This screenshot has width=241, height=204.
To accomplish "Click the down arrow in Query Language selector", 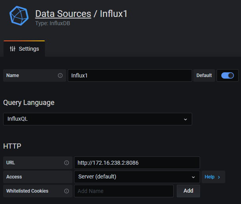I will [x=185, y=119].
